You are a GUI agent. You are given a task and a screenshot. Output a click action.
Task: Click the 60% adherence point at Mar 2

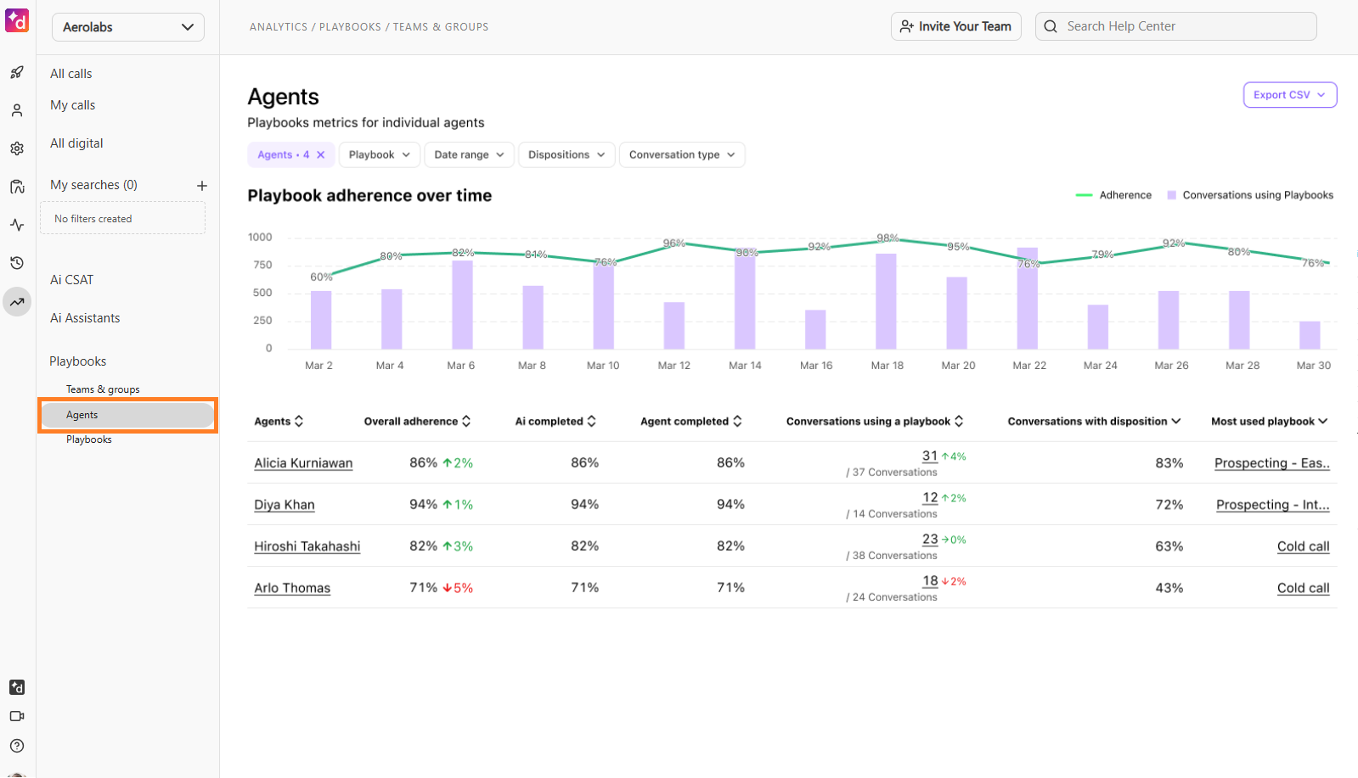pos(321,277)
